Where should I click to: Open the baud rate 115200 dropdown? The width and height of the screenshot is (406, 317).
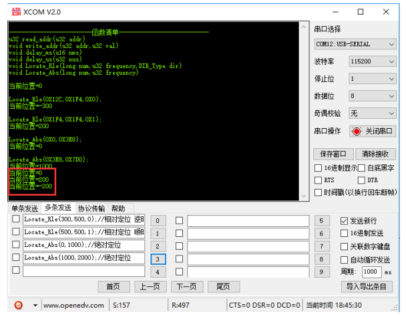tap(373, 61)
